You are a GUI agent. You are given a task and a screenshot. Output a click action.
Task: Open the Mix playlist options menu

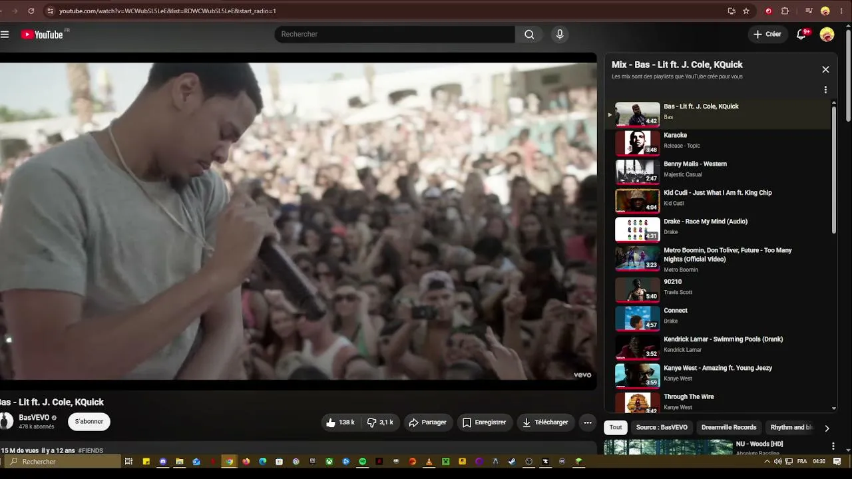tap(825, 90)
